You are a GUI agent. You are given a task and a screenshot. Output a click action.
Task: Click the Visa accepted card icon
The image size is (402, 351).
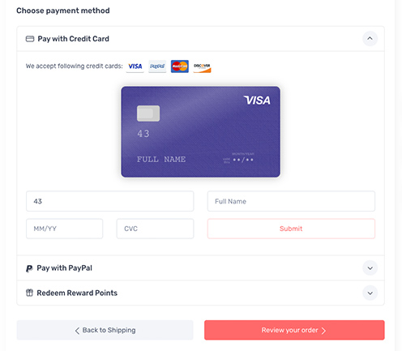pos(135,66)
